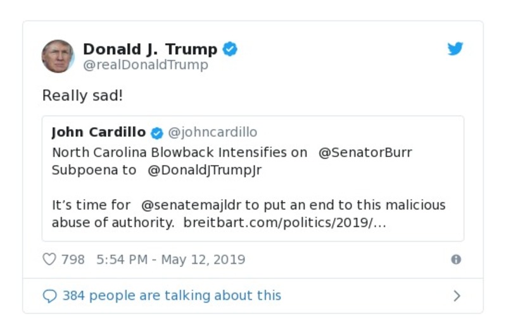Click the blue verified badge beside Donald J. Trump
The width and height of the screenshot is (506, 336).
(x=230, y=49)
